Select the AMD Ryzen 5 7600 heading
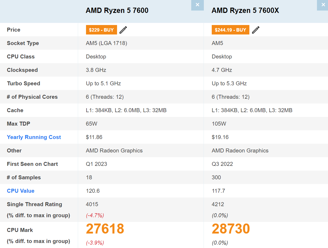328x248 pixels. pyautogui.click(x=117, y=11)
